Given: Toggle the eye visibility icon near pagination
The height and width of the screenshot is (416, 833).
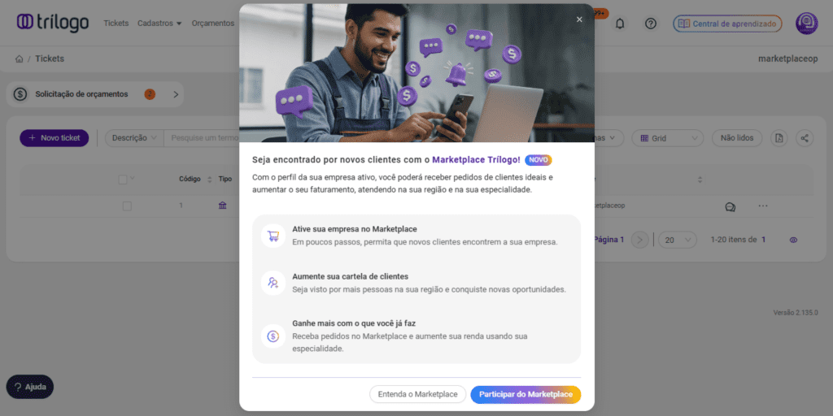Looking at the screenshot, I should coord(794,240).
